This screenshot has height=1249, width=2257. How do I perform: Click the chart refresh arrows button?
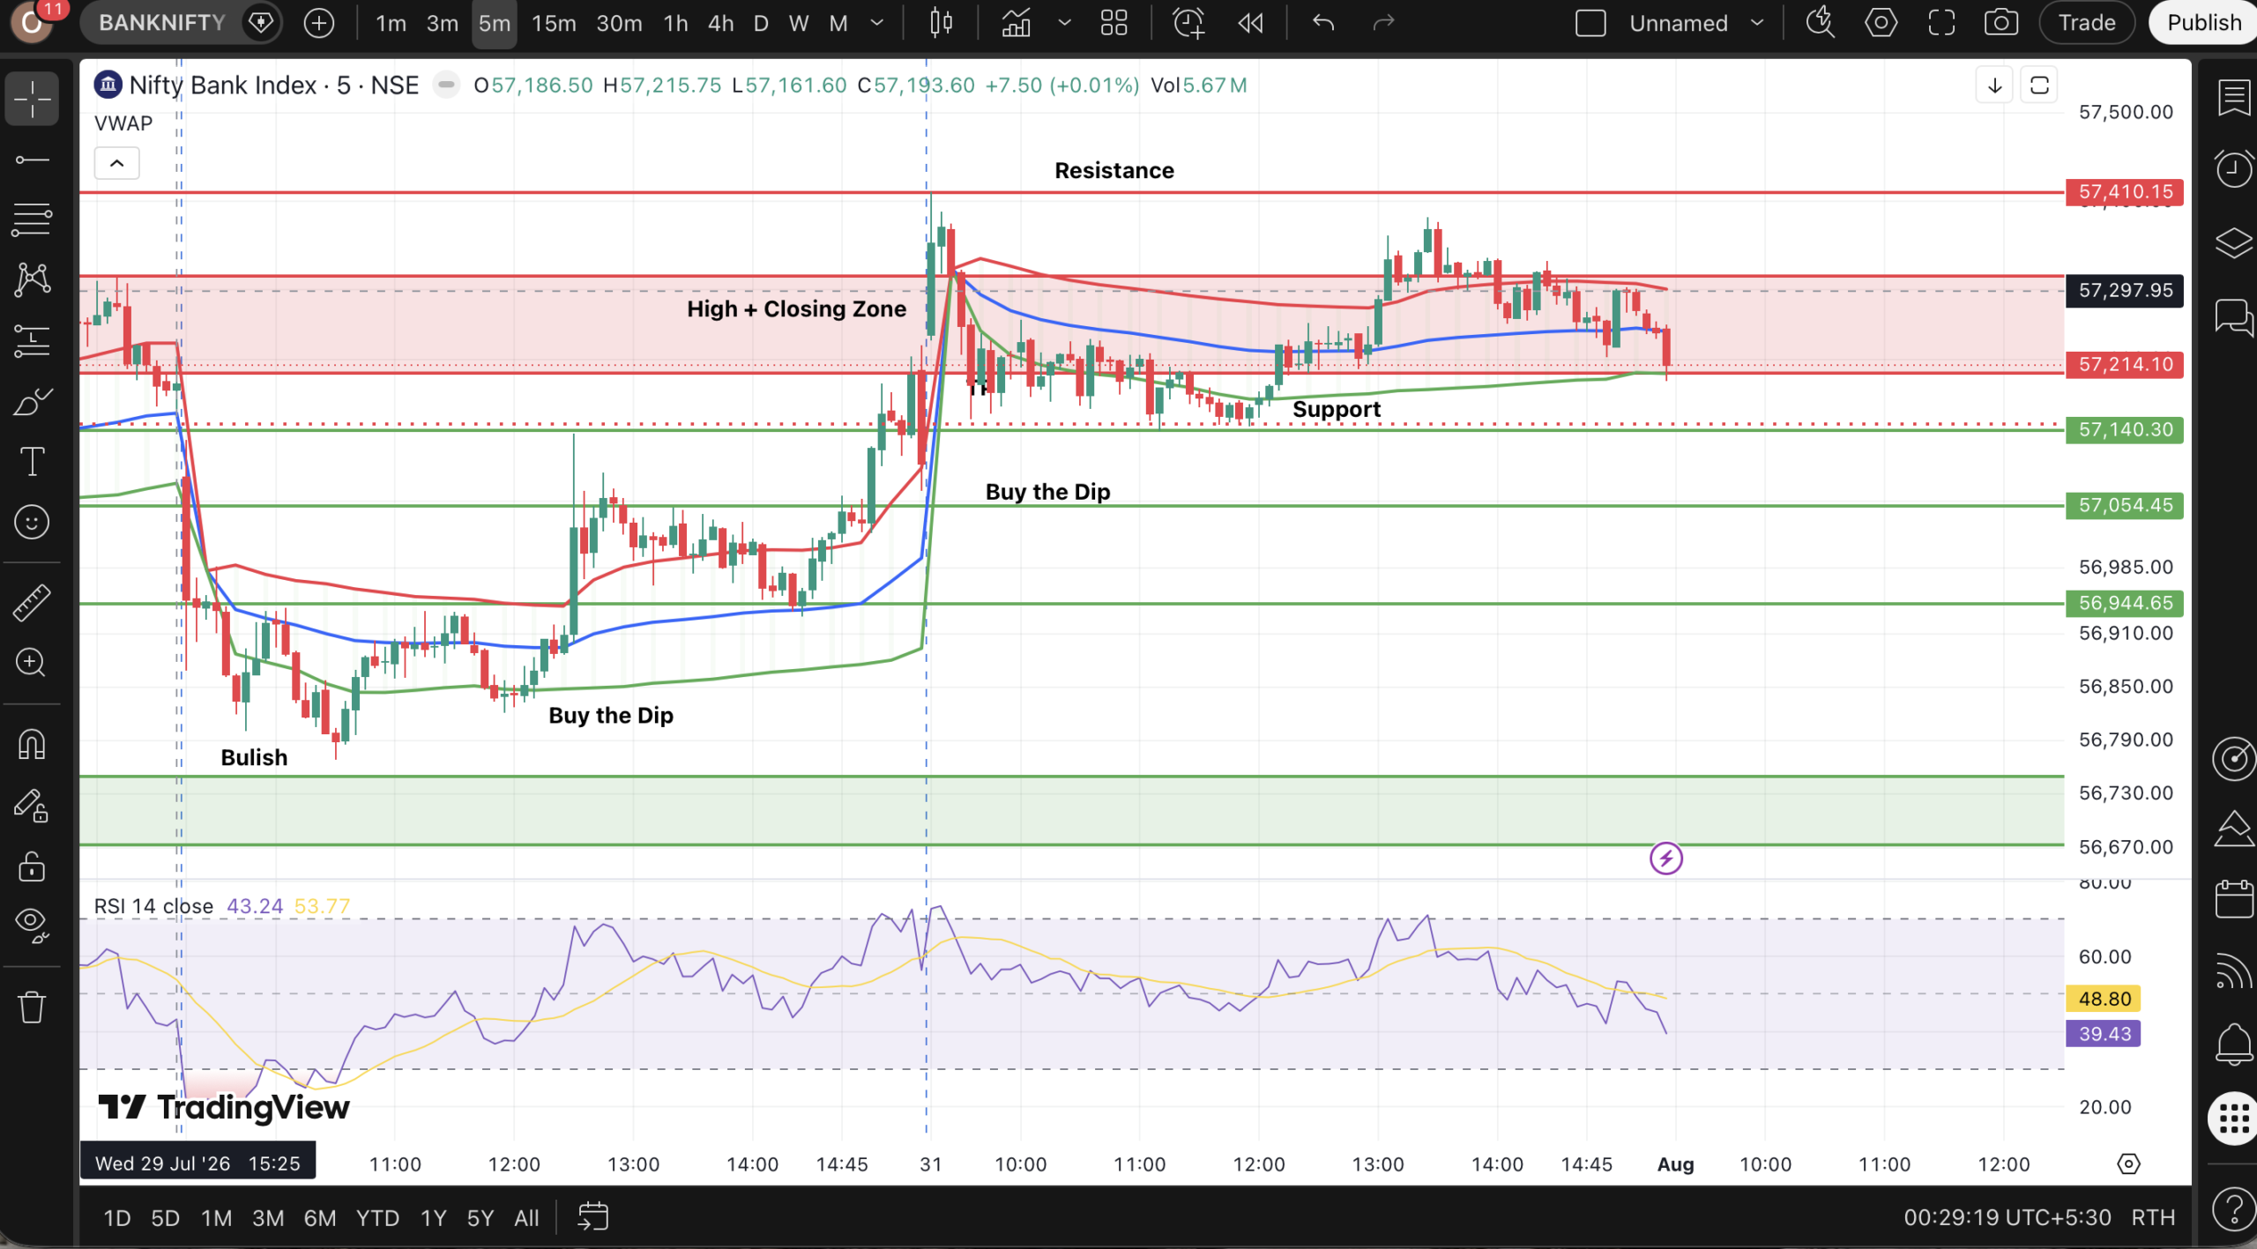point(2039,85)
